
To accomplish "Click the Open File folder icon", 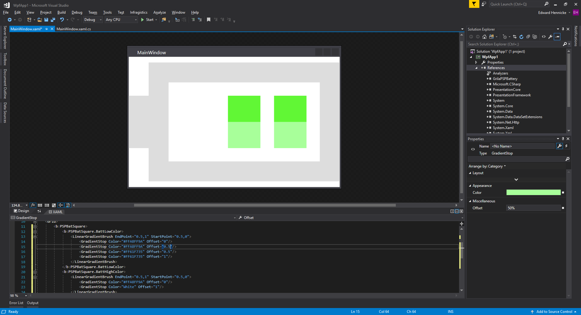I will (x=40, y=20).
